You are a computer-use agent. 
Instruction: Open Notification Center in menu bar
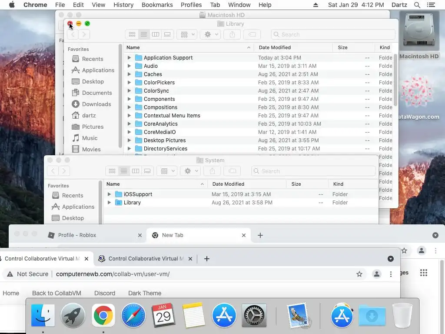coord(431,5)
